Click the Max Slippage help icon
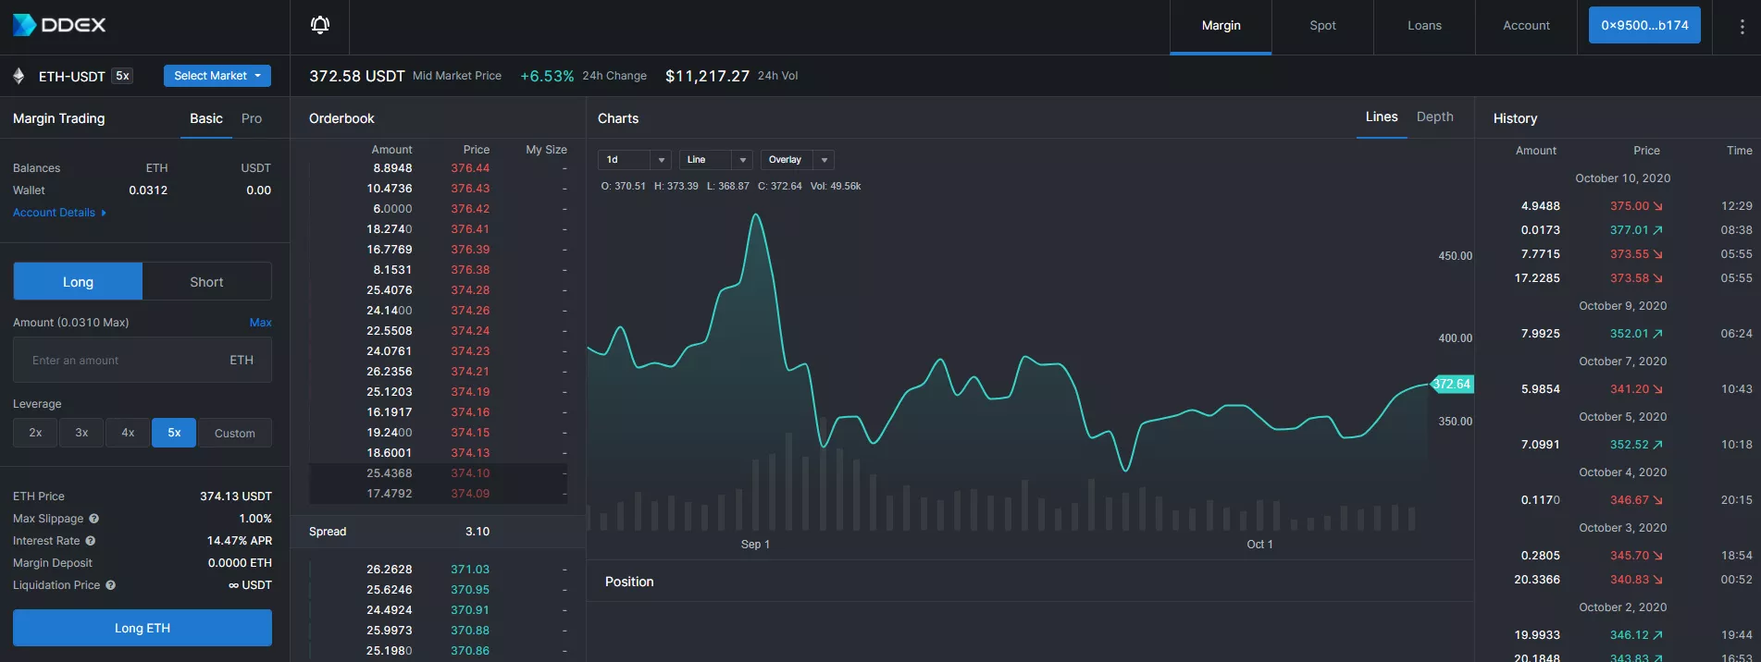Screen dimensions: 1761x662 [x=93, y=519]
